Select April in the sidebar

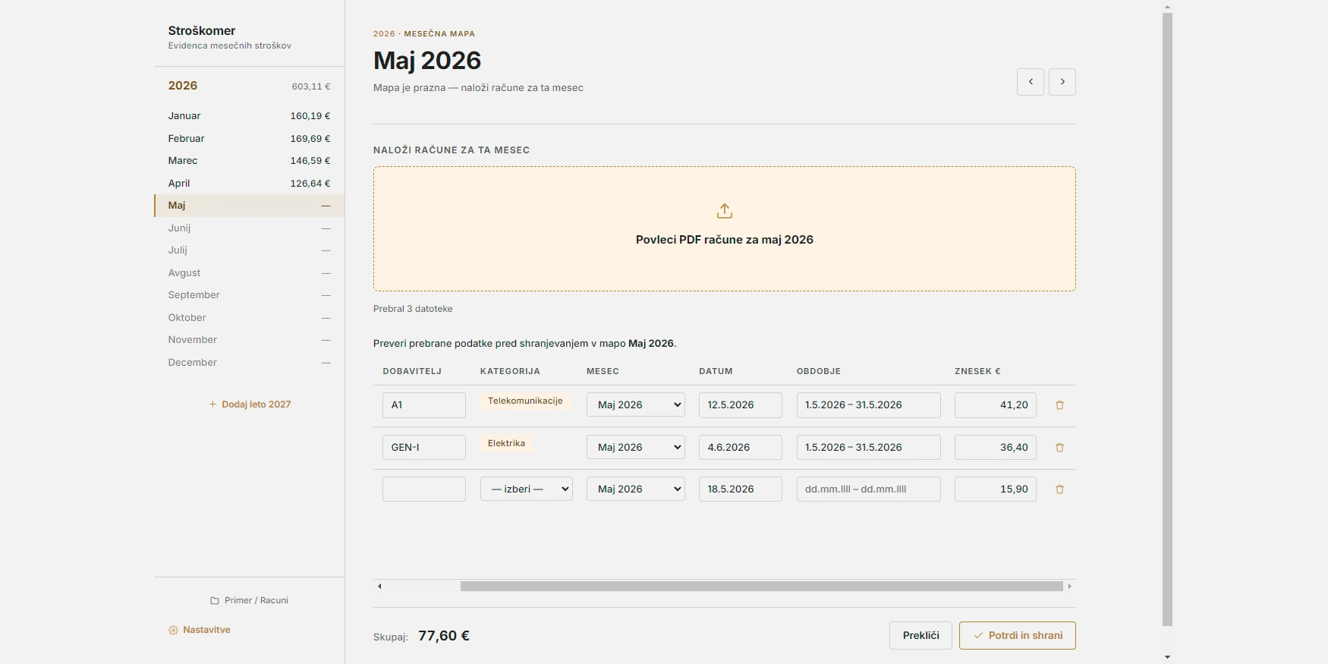click(x=250, y=184)
